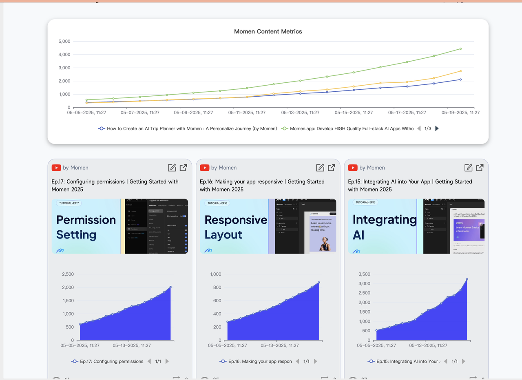
Task: Click 'by Momen' on Ep.15 card
Action: pos(372,168)
